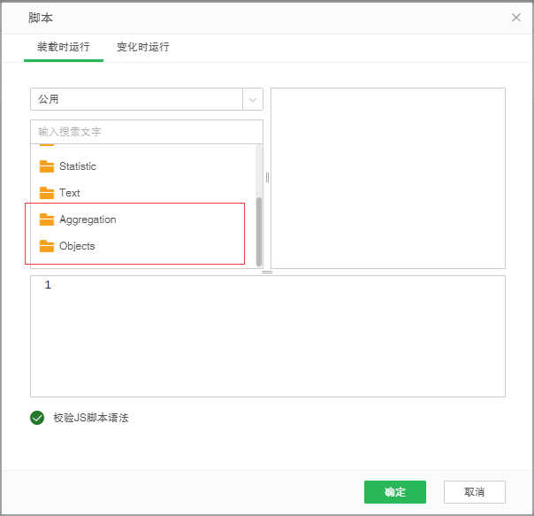The height and width of the screenshot is (516, 534).
Task: Switch to the 变化时运行 tab
Action: coord(143,47)
